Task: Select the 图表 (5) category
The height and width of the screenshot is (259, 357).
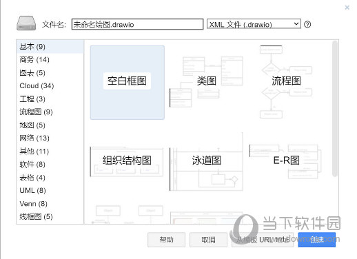Action: [50, 73]
